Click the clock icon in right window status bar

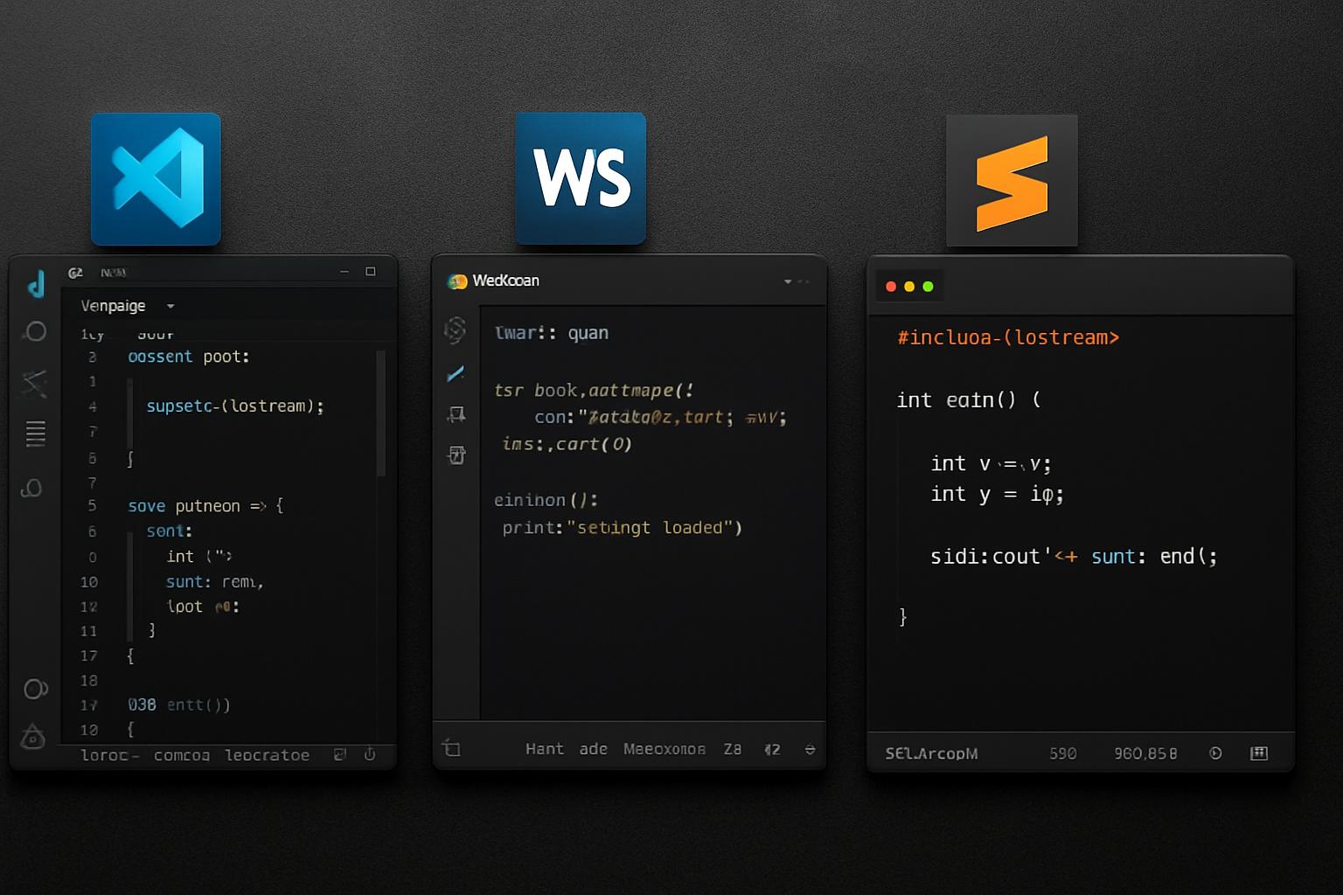[x=1215, y=753]
